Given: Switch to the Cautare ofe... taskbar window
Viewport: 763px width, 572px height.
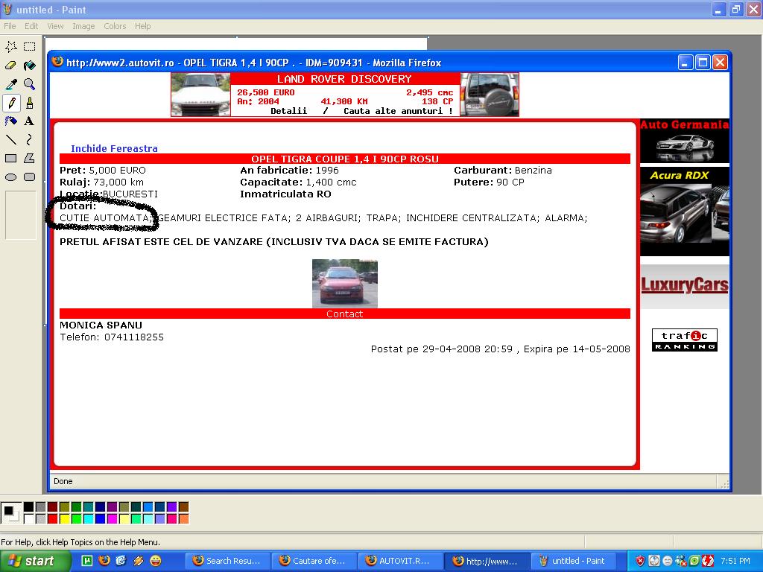Looking at the screenshot, I should [x=314, y=561].
